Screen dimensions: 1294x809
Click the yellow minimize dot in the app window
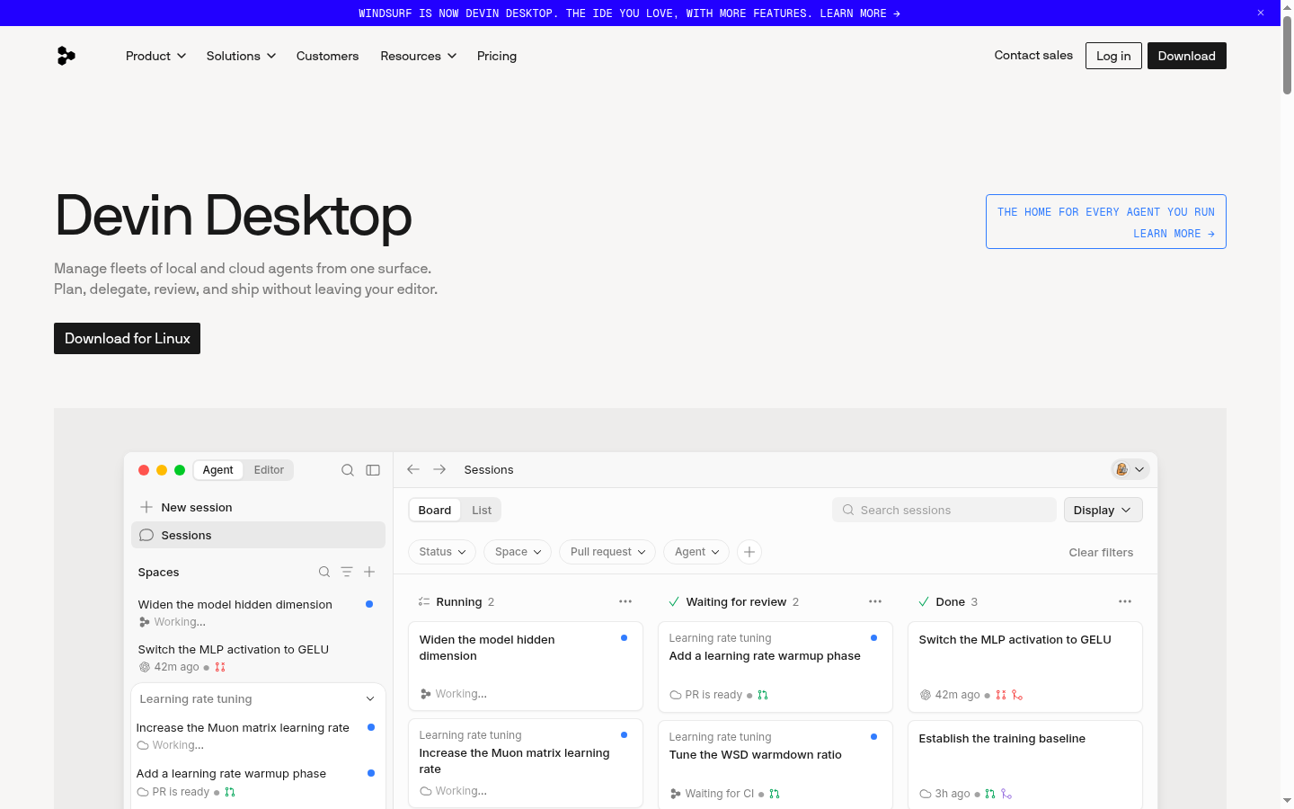(x=162, y=470)
